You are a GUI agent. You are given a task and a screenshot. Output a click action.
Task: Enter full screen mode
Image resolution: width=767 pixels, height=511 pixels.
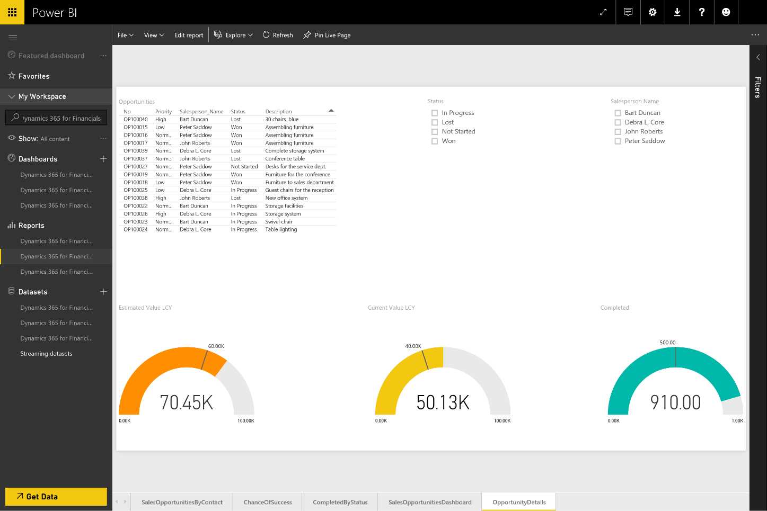point(603,12)
